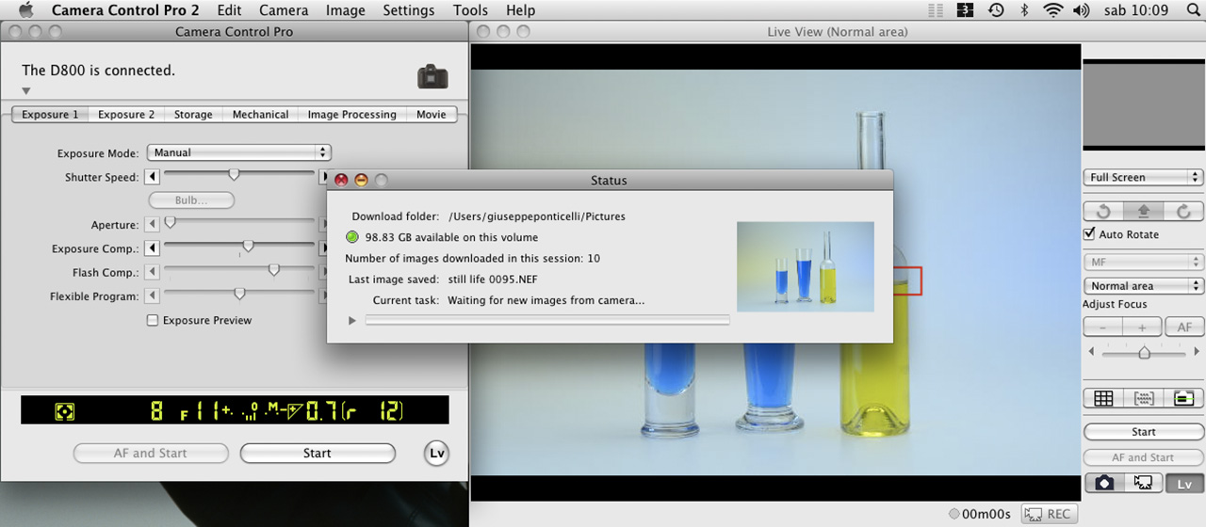Enable the Exposure Preview checkbox
Screen dimensions: 1206x527
(x=152, y=320)
